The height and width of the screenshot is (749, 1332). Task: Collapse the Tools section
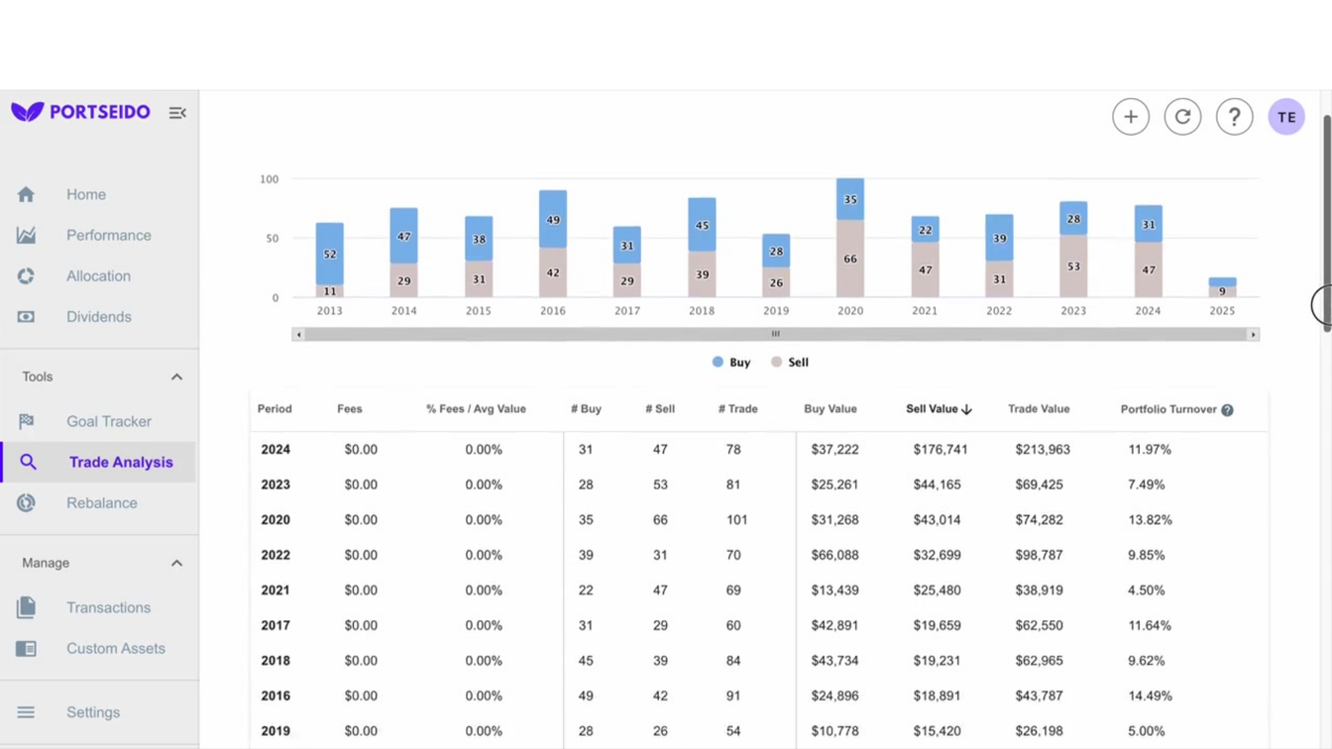point(176,376)
